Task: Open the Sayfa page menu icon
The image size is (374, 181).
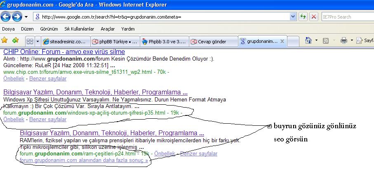Action: point(359,40)
